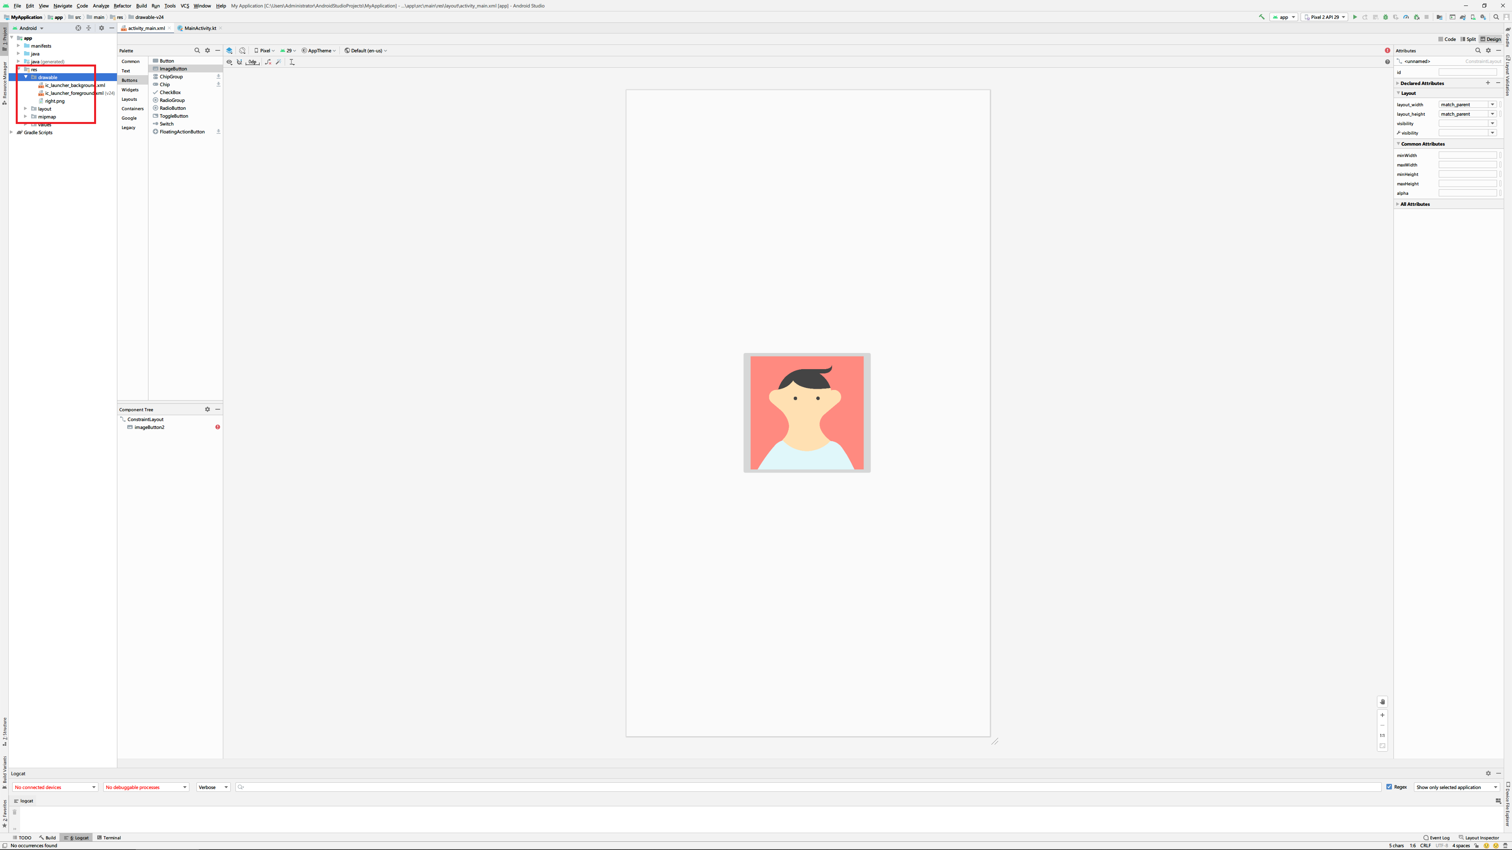Open the View Options eye icon
This screenshot has width=1512, height=850.
230,62
